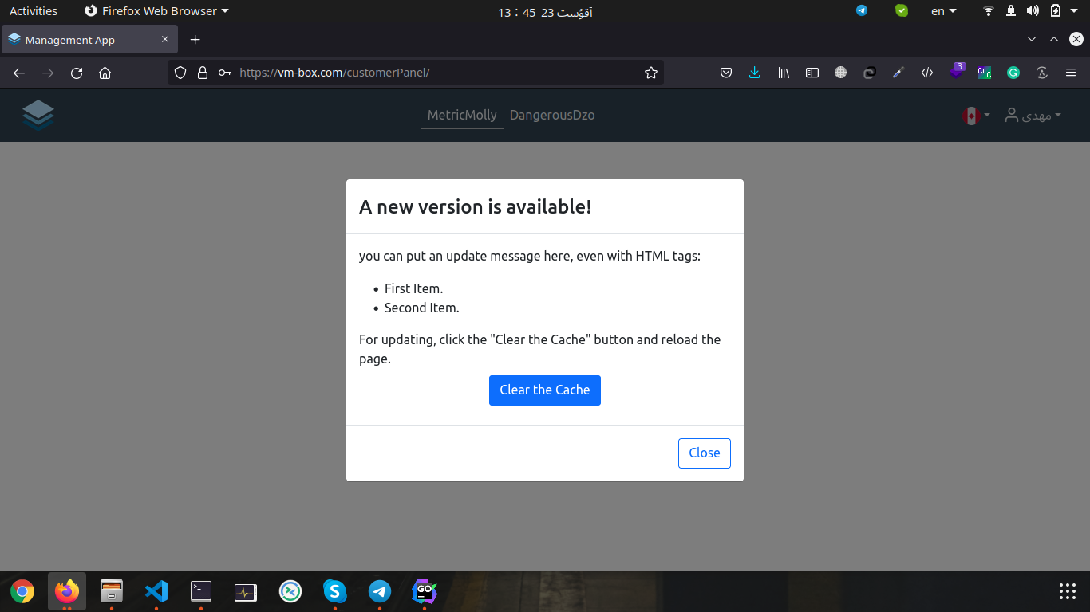
Task: Dismiss the dialog with the Close button
Action: 704,453
